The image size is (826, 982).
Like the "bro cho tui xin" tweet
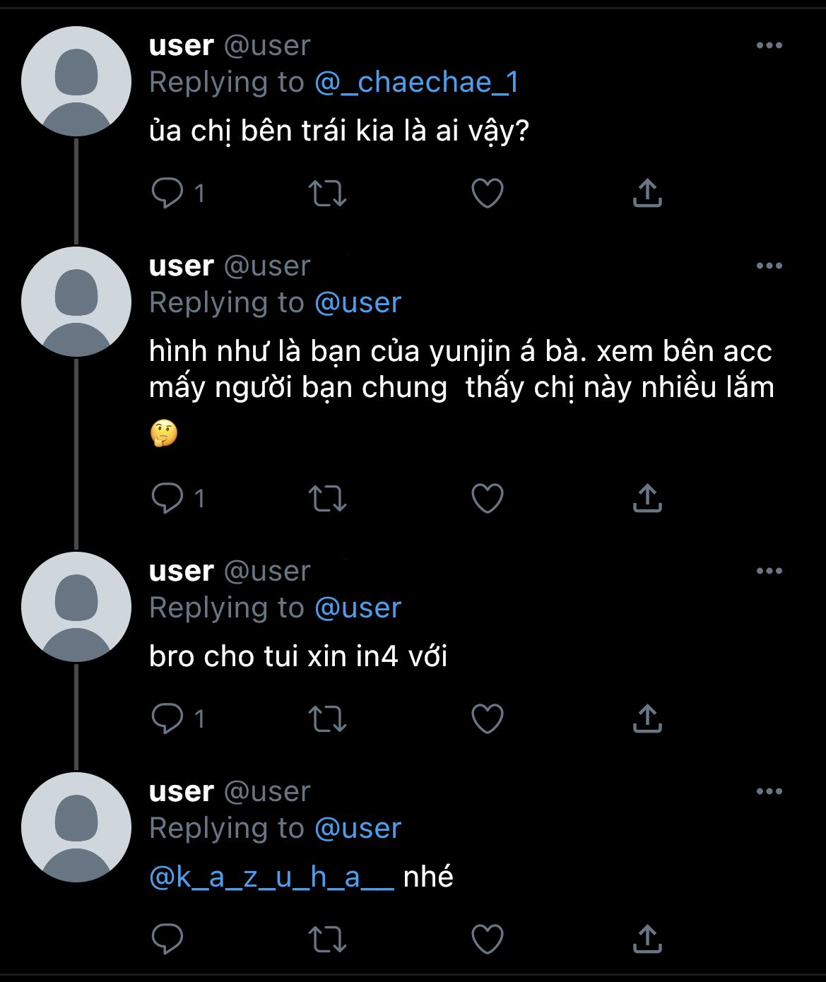point(487,718)
